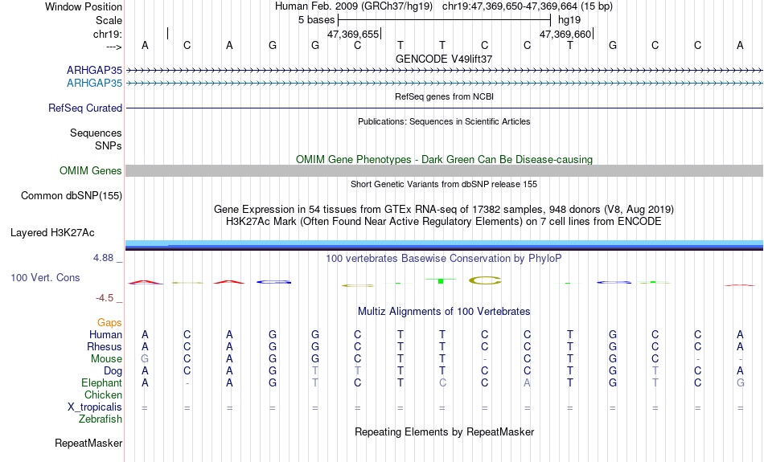Select the Scale label on the left
Image resolution: width=764 pixels, height=462 pixels.
point(109,20)
